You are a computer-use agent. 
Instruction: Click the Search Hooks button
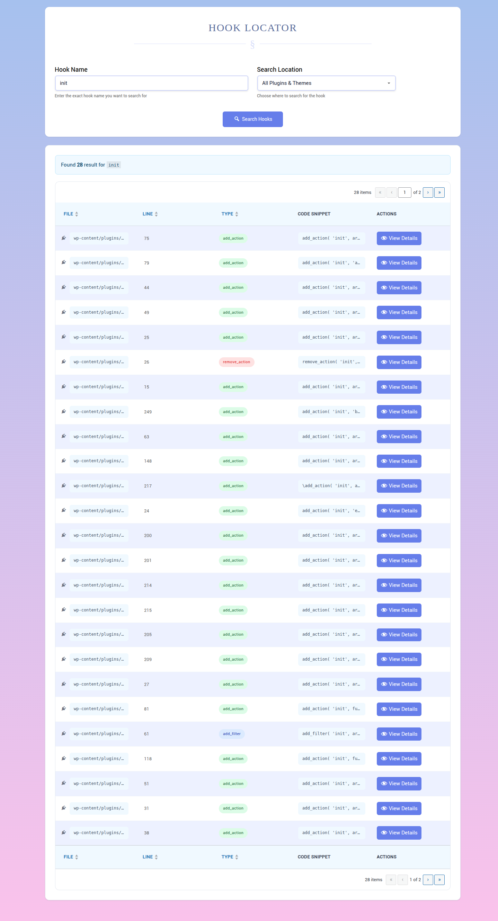(x=252, y=119)
